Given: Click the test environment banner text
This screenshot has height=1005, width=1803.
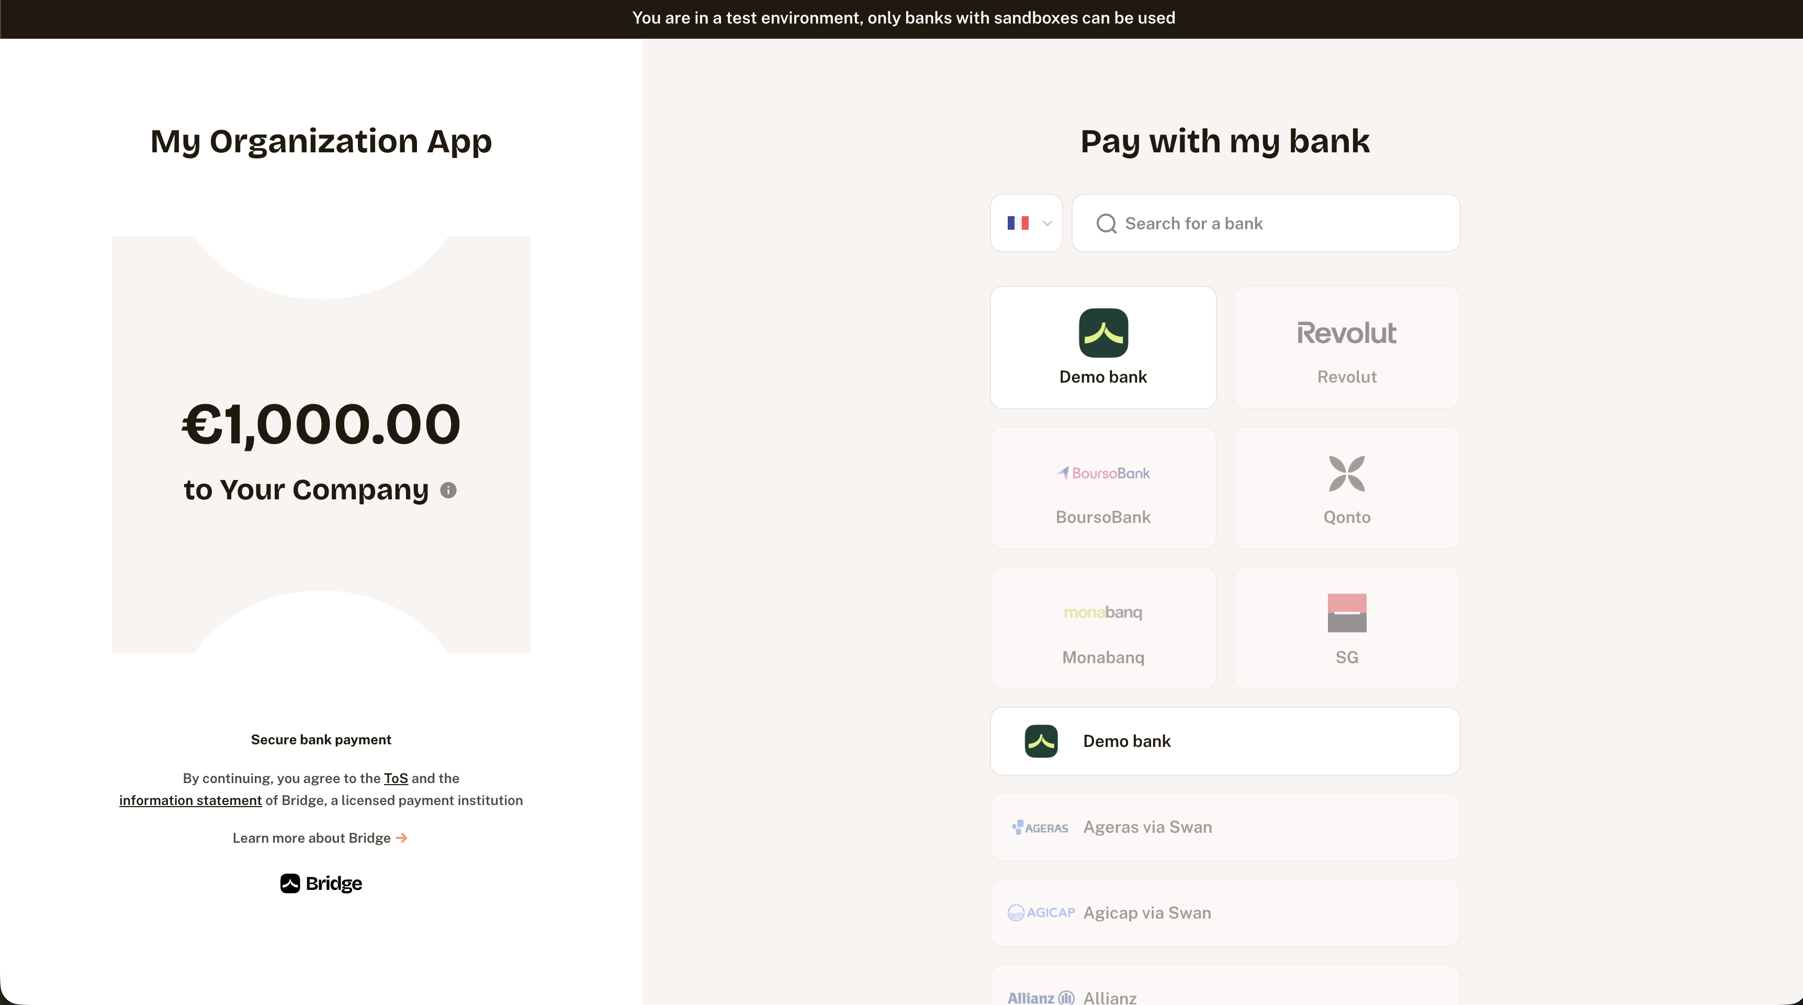Looking at the screenshot, I should point(904,18).
